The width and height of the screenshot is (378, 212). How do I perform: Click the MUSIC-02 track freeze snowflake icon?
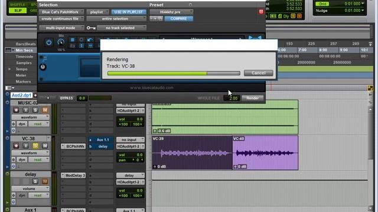(14, 124)
